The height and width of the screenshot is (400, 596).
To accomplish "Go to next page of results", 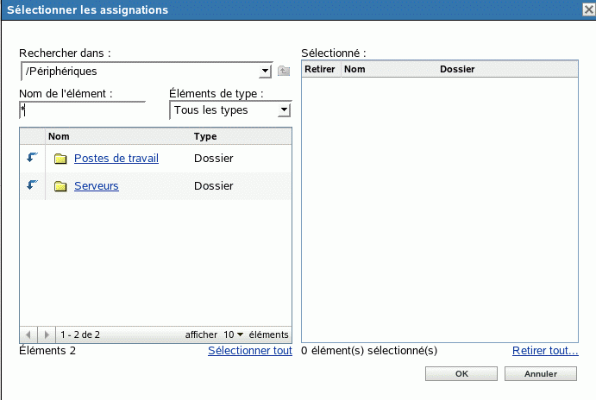I will click(47, 334).
